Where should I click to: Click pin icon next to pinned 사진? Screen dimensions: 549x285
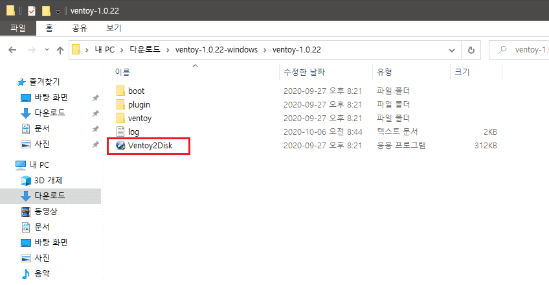[x=95, y=144]
